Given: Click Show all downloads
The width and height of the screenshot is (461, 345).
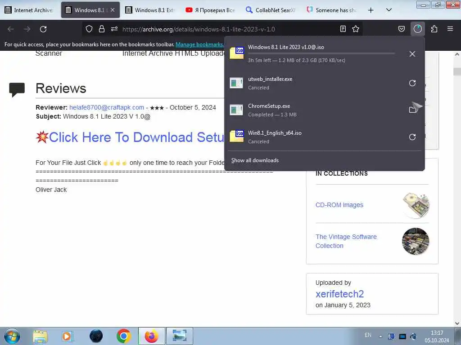Looking at the screenshot, I should pyautogui.click(x=255, y=160).
